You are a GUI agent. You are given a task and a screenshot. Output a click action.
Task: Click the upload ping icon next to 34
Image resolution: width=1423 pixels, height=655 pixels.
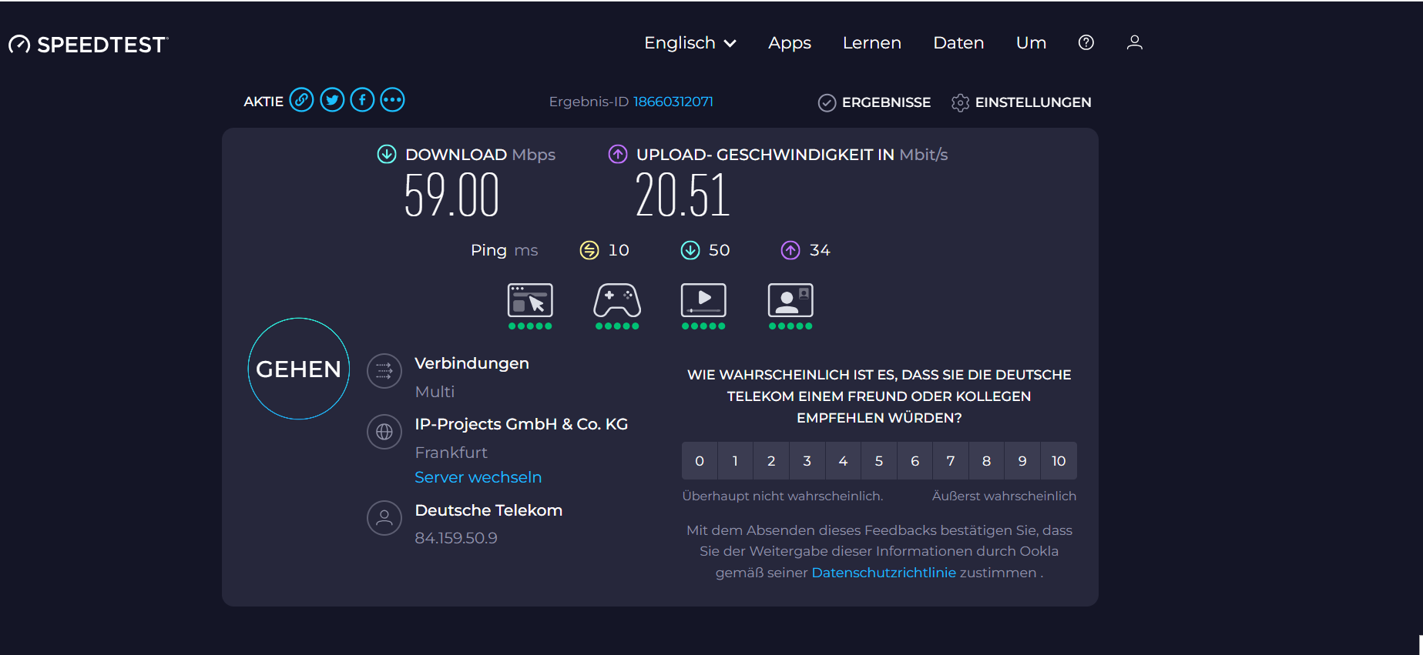[x=790, y=250]
